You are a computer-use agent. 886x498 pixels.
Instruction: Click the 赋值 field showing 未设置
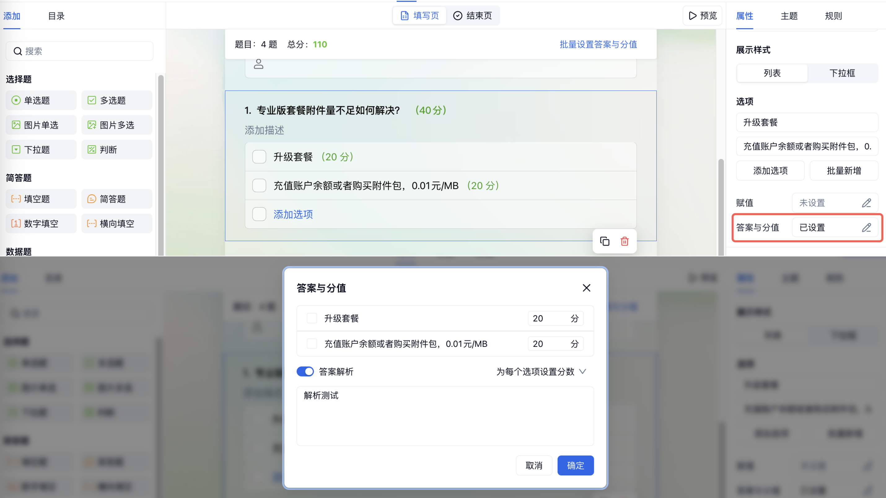pos(835,203)
